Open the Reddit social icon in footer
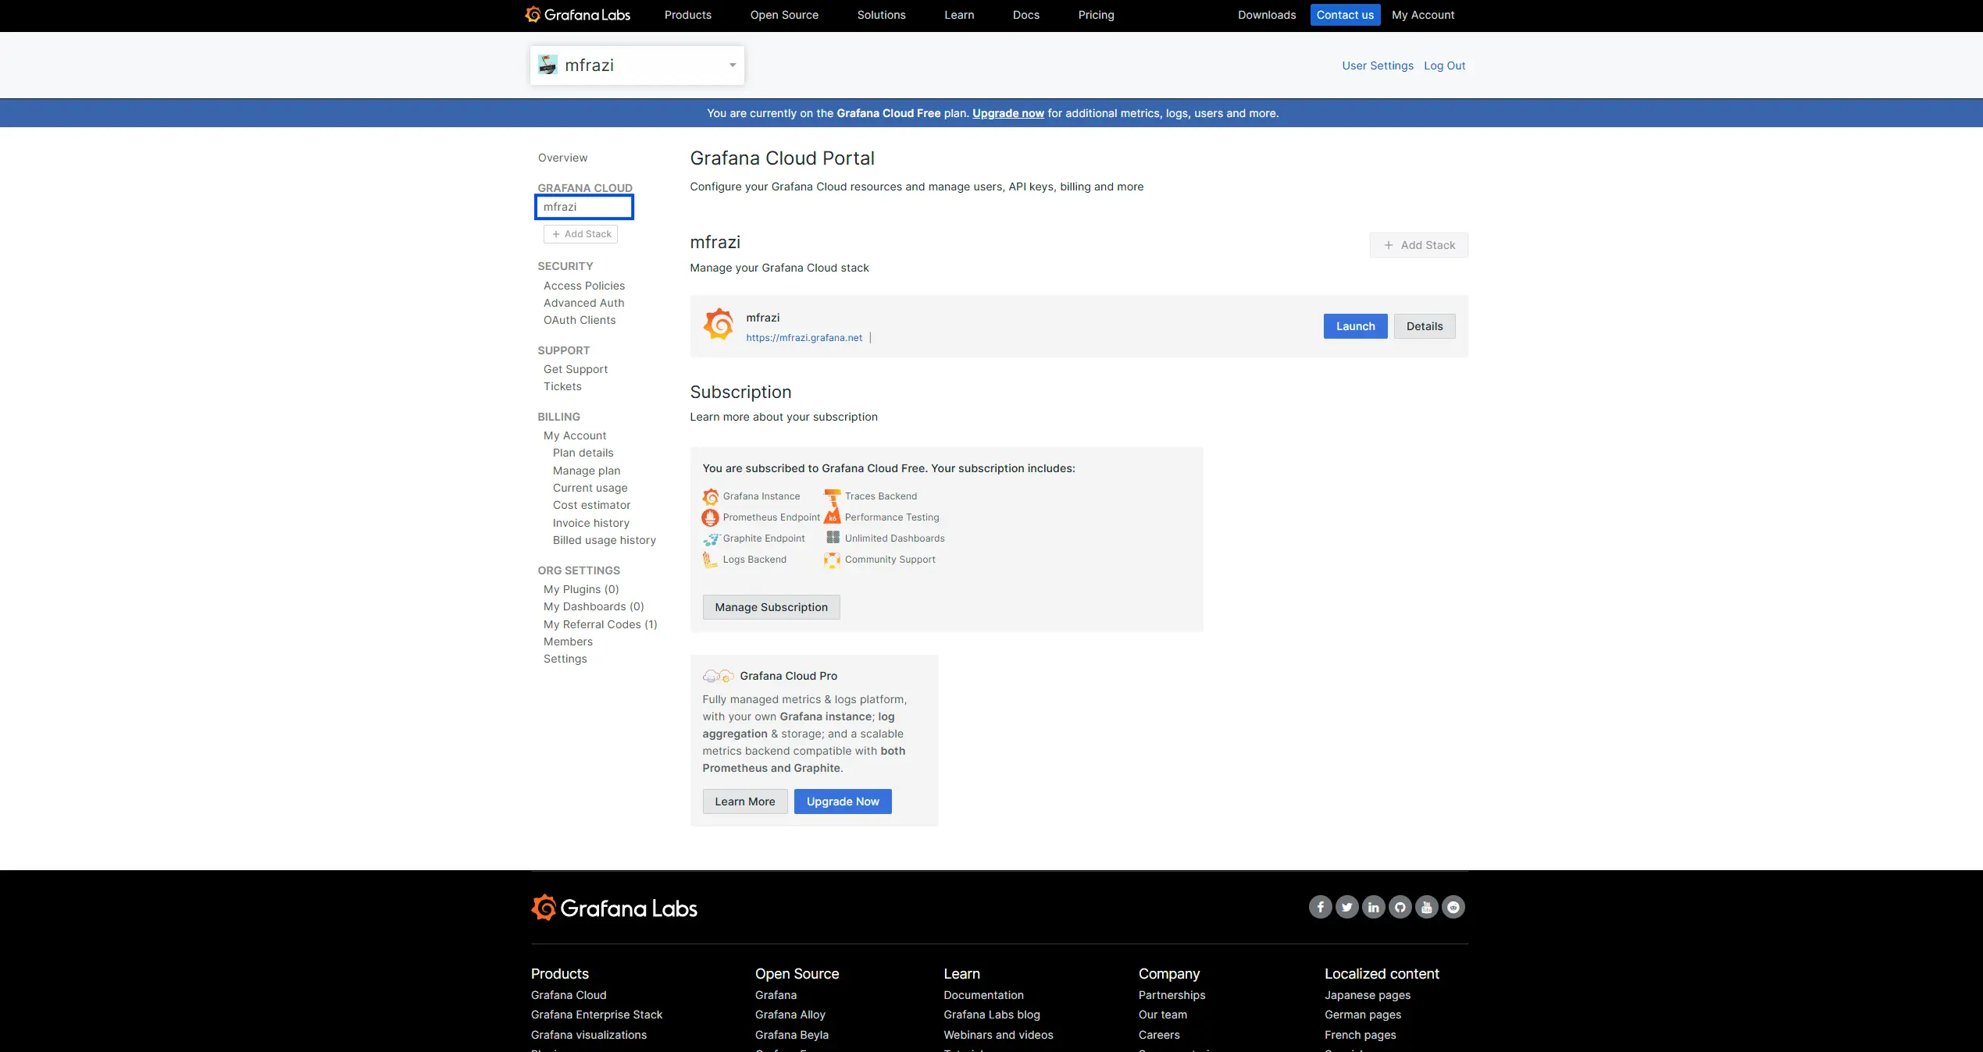This screenshot has height=1052, width=1983. click(x=1453, y=907)
